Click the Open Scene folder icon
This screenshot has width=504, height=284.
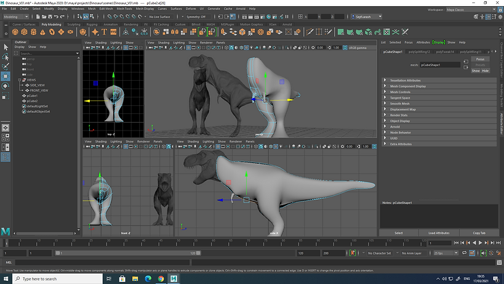pos(44,17)
